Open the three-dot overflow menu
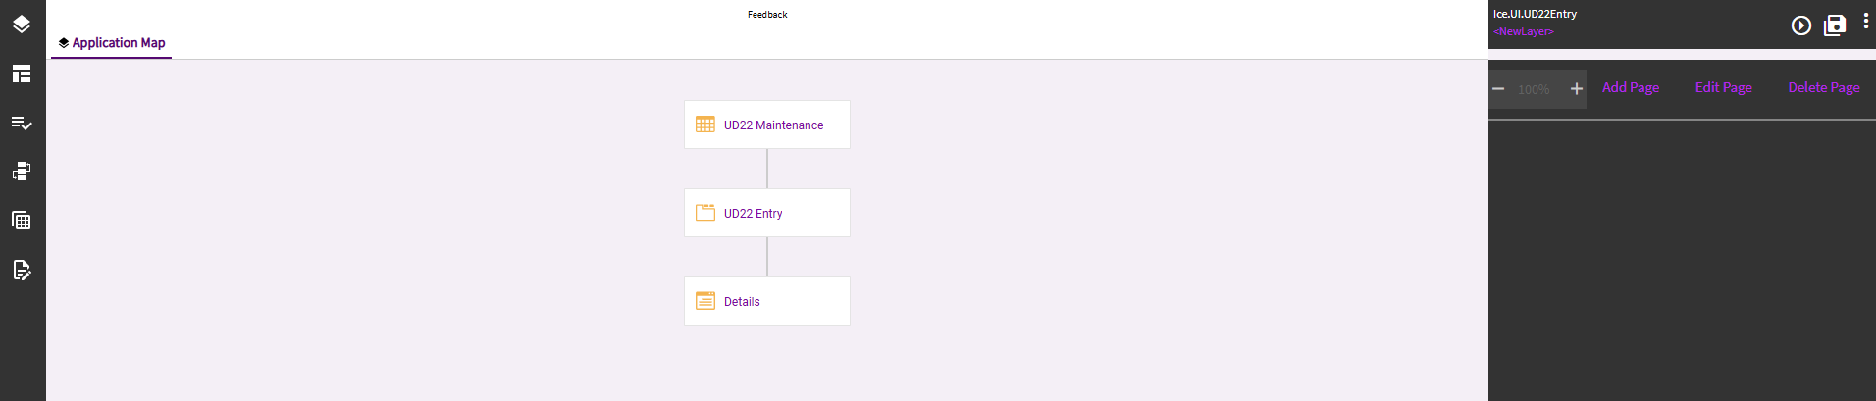This screenshot has width=1876, height=401. pyautogui.click(x=1865, y=22)
